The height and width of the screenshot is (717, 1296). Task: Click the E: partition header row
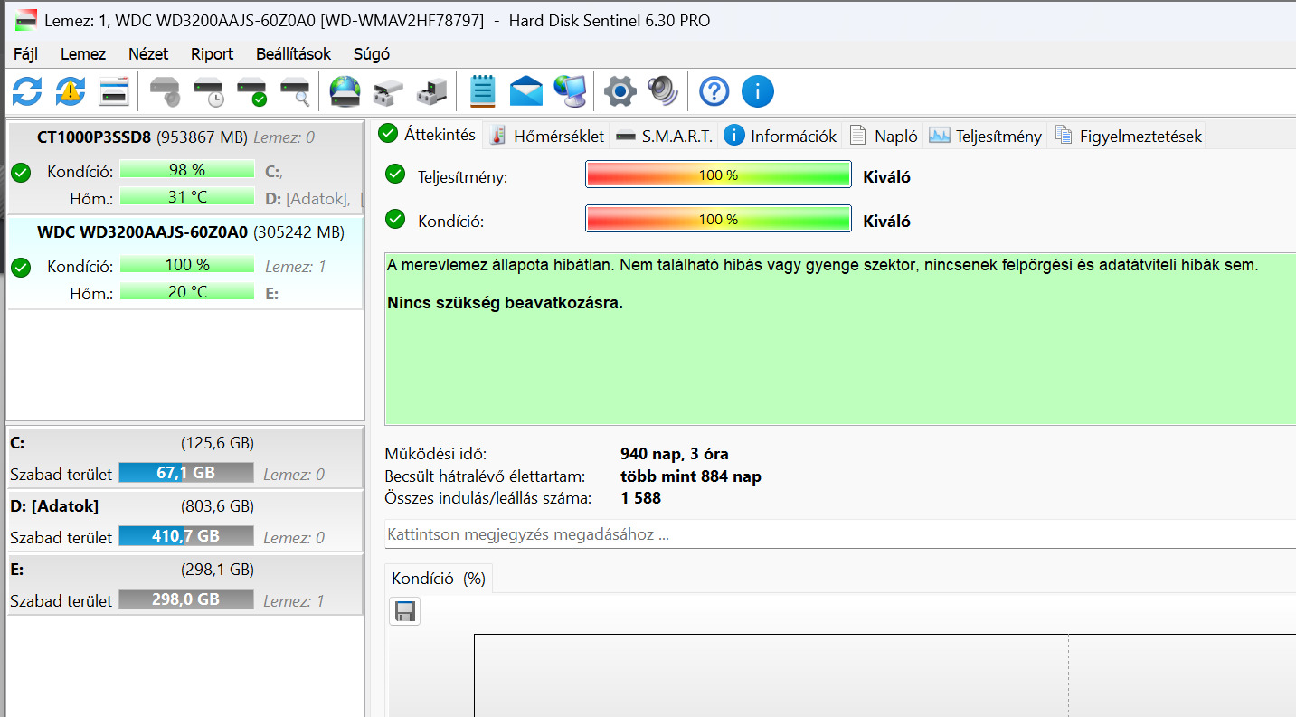pyautogui.click(x=185, y=570)
